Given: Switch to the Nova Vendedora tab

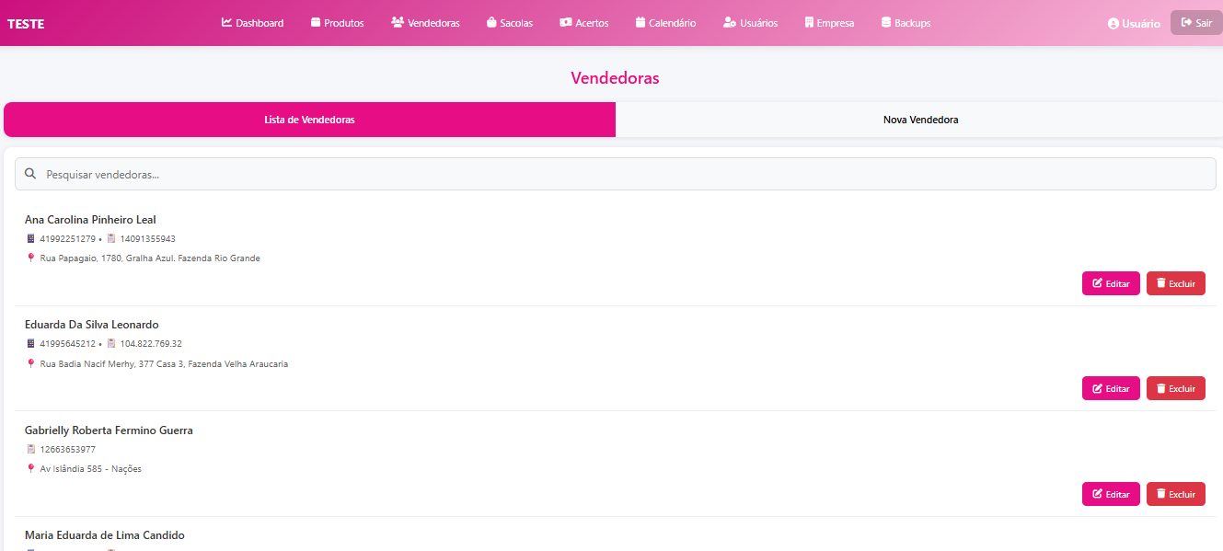Looking at the screenshot, I should pos(919,120).
